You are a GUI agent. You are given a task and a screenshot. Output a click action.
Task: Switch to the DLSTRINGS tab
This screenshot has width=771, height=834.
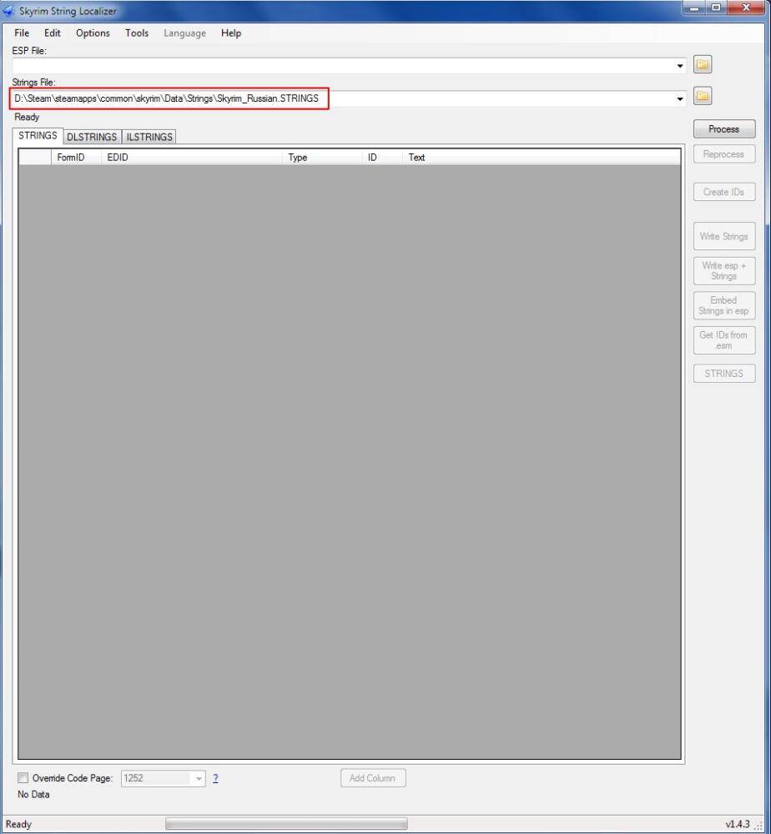[x=92, y=137]
